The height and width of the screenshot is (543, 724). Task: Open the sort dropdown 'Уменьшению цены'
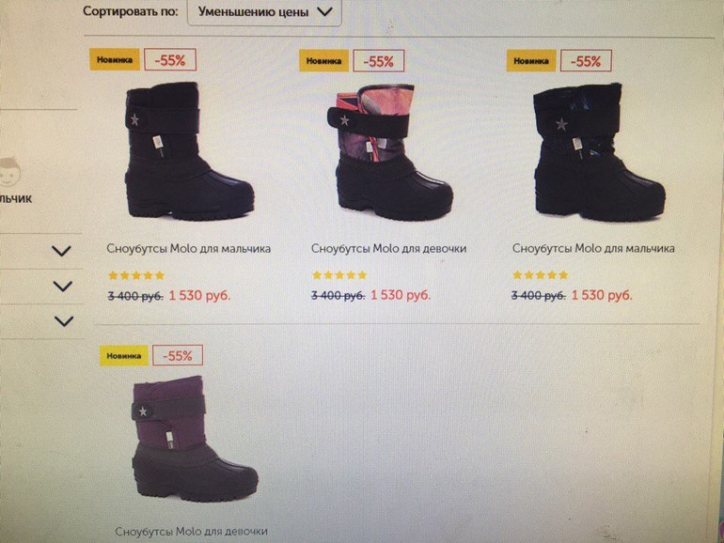[264, 12]
